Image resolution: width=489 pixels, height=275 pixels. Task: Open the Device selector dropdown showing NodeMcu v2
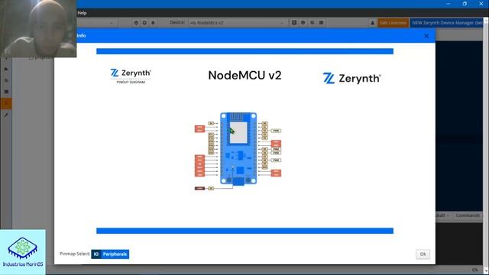[x=238, y=23]
